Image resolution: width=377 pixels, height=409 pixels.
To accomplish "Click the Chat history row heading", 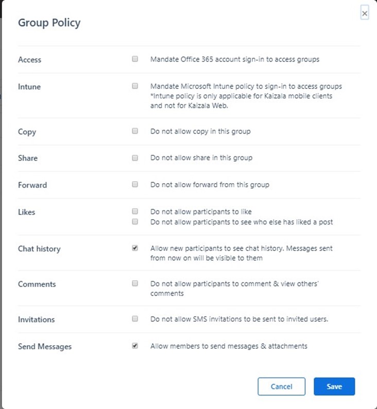I will pos(39,249).
